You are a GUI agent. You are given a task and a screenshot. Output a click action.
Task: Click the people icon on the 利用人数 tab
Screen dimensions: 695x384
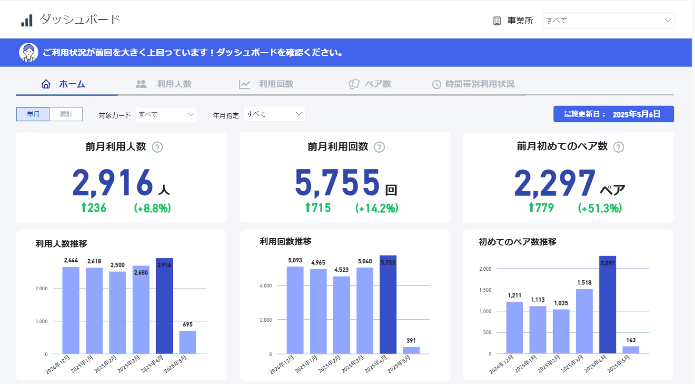140,84
